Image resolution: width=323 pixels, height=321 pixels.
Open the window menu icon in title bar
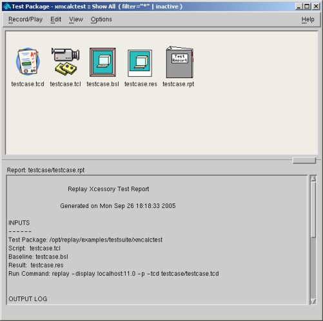(x=7, y=6)
